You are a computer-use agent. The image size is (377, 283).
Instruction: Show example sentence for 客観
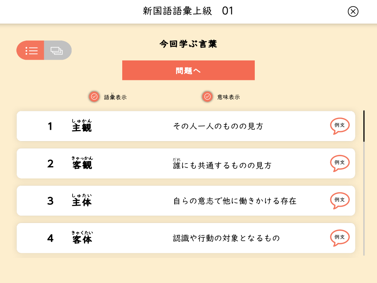tap(339, 163)
